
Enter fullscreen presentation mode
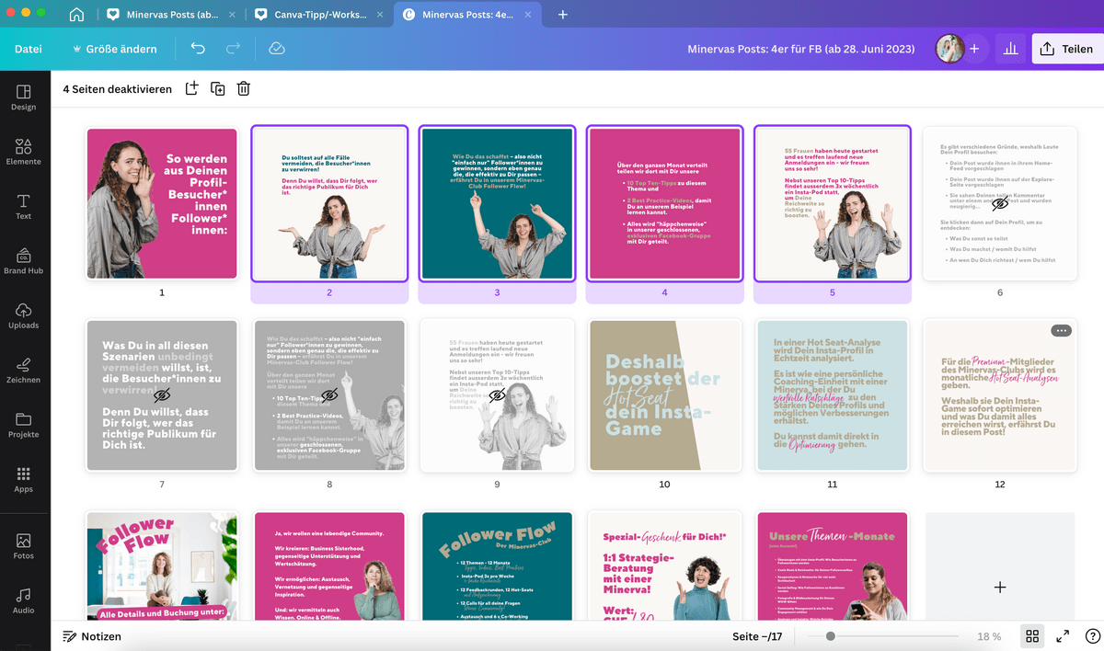(x=1063, y=636)
